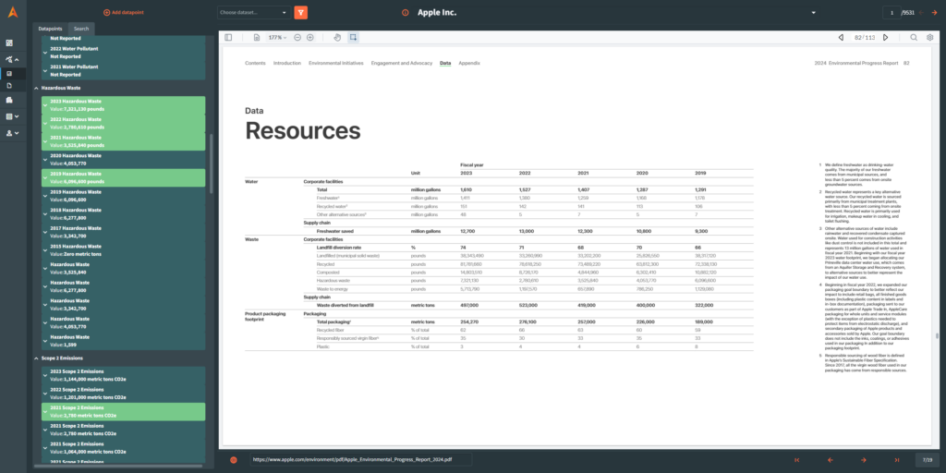Switch to the Search tab
The image size is (946, 473).
tap(81, 29)
